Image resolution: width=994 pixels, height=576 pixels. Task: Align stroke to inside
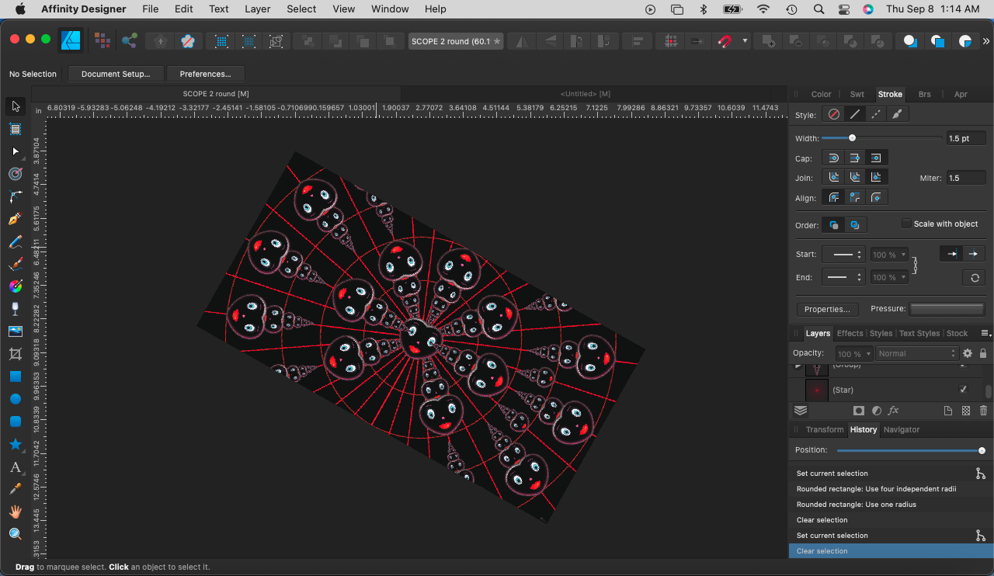[x=855, y=198]
